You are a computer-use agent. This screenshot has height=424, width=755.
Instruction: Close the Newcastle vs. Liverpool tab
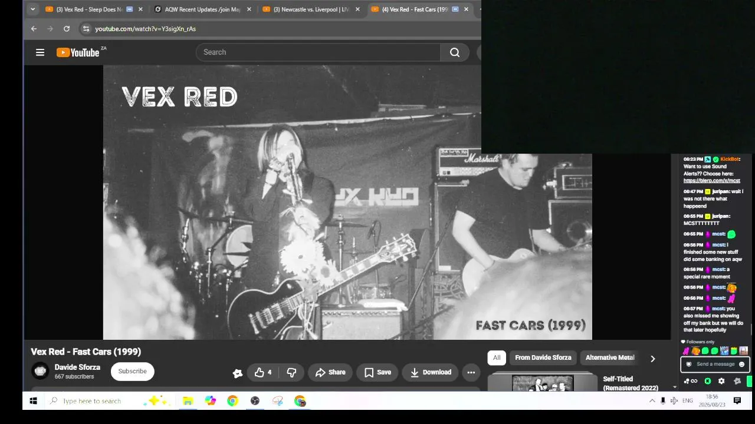point(357,9)
